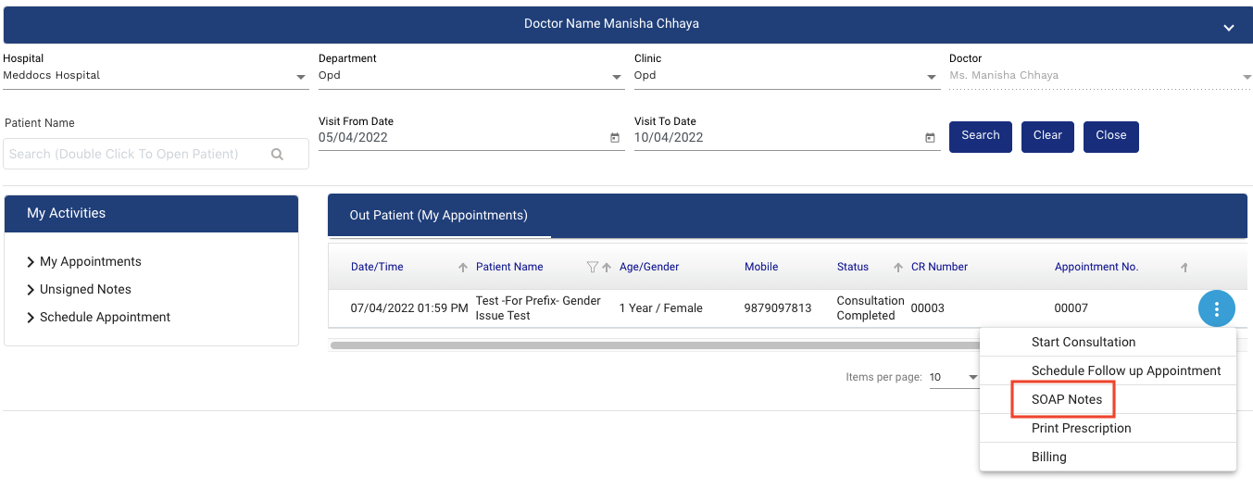Click the 1 Year / Female cell
1253x489 pixels.
[661, 308]
